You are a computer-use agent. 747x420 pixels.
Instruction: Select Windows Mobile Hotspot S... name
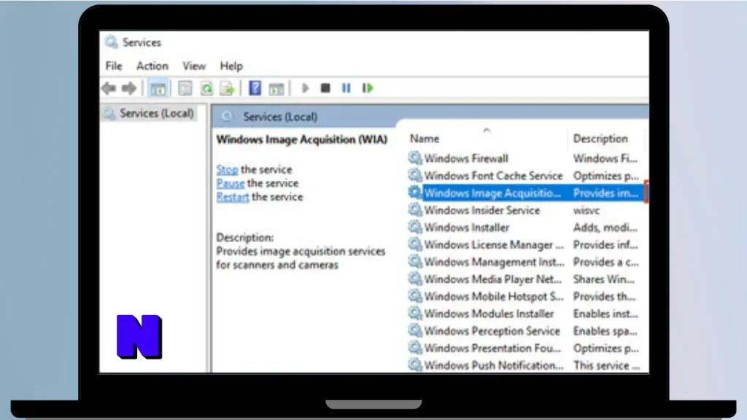(x=494, y=296)
